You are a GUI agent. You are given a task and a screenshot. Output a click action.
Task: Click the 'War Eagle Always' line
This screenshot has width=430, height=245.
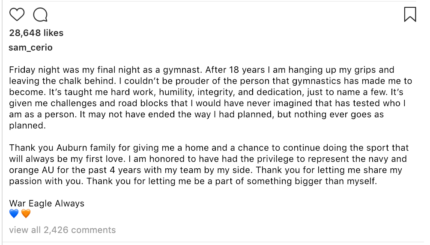47,203
